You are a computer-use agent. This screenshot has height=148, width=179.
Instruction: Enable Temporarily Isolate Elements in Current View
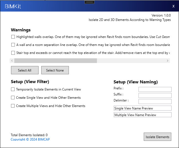[13, 89]
